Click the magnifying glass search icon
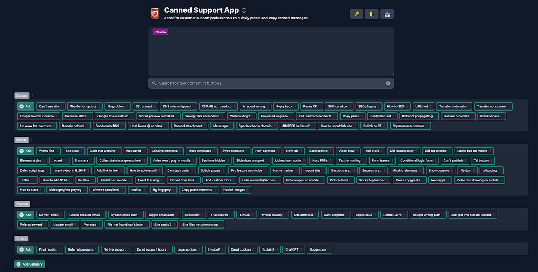The width and height of the screenshot is (538, 272). click(154, 83)
